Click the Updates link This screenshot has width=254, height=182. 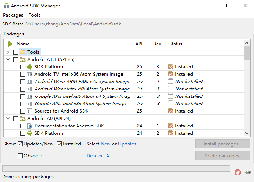click(127, 144)
